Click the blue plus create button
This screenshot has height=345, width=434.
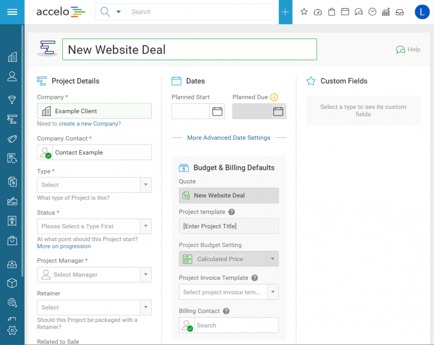click(x=285, y=12)
